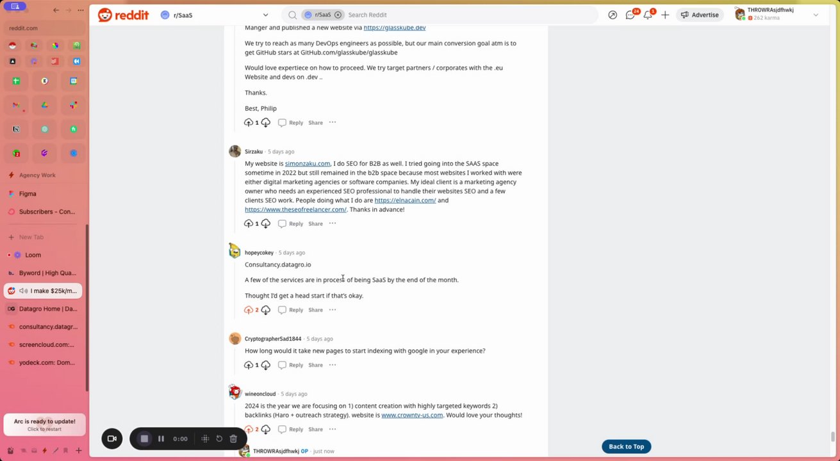This screenshot has height=461, width=840.
Task: Open the Slack pinned favorite
Action: 74,105
